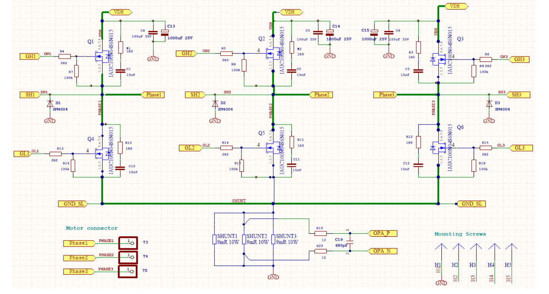Select diode D1 SM4004 symbol
This screenshot has width=549, height=294.
point(50,104)
